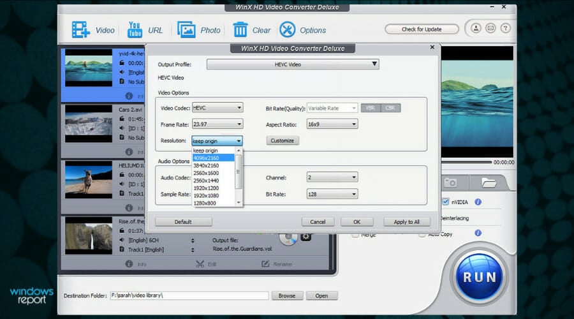574x319 pixels.
Task: Click the Info icon under Cars 2.avi
Action: 129,152
